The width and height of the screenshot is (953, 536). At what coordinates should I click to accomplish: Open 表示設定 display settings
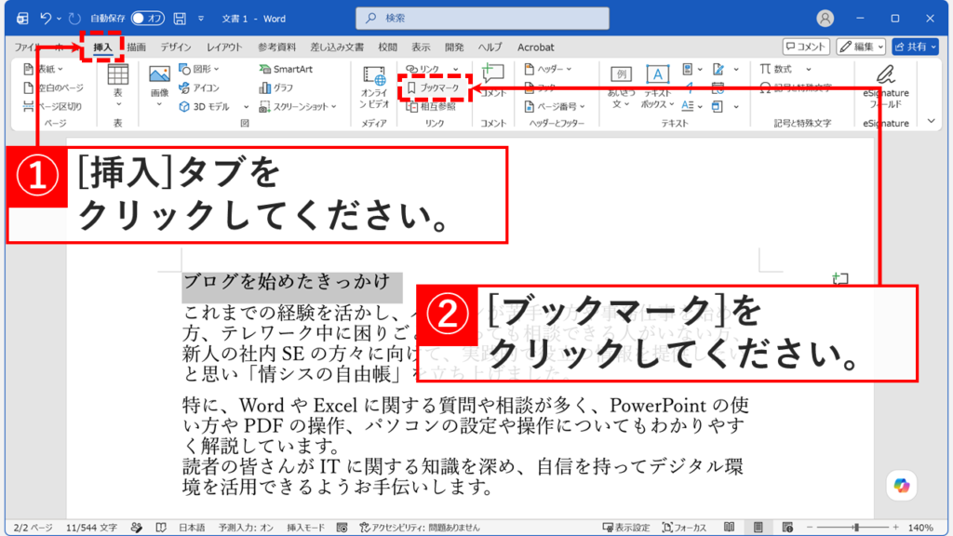point(626,528)
